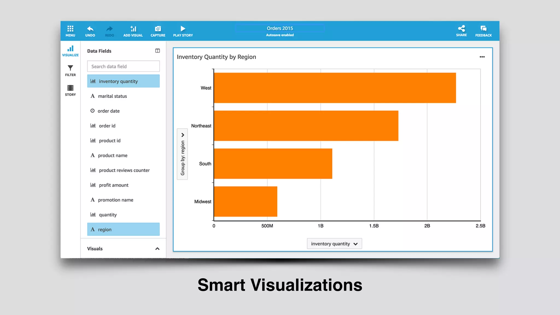Select the profit amount field
This screenshot has height=315, width=560.
point(123,185)
